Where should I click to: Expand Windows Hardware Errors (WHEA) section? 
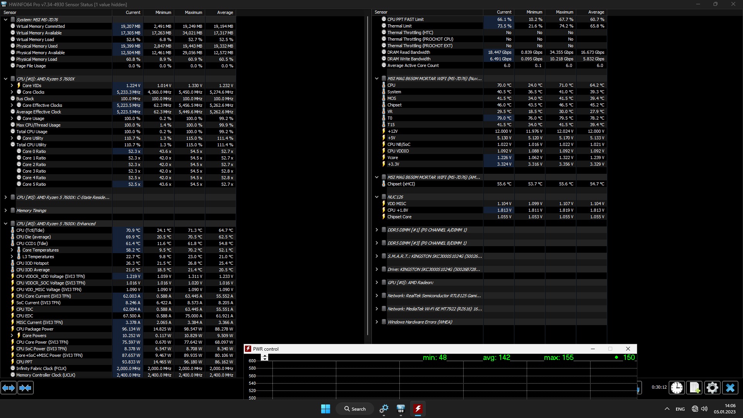click(x=377, y=322)
